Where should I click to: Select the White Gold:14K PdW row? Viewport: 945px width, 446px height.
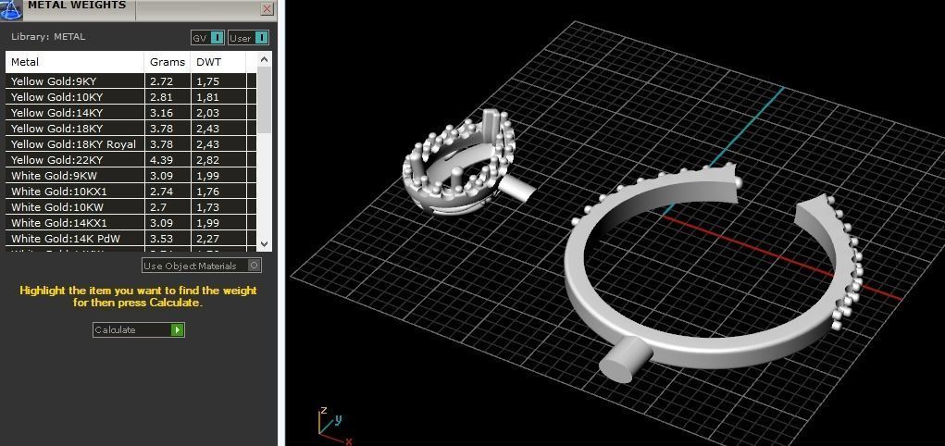131,239
